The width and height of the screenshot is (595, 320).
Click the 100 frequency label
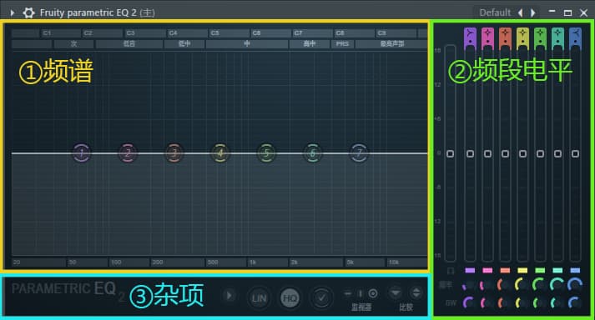(116, 262)
